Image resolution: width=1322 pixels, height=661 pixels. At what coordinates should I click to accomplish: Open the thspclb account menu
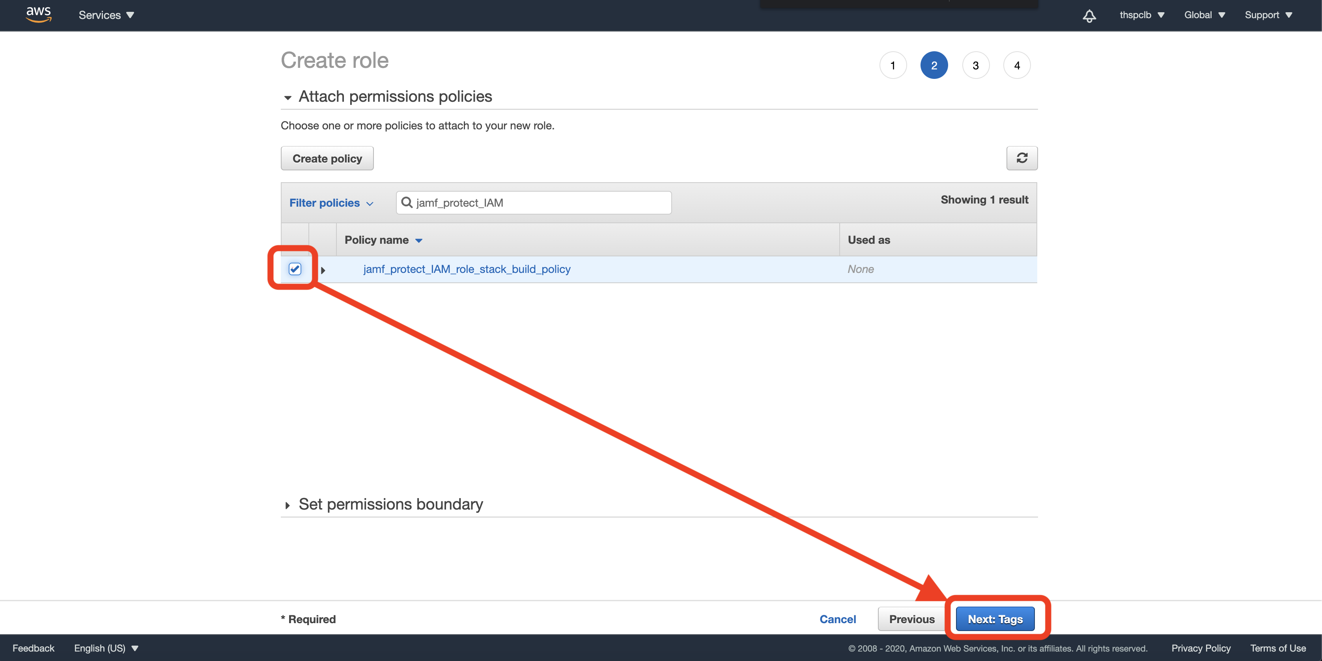[1141, 15]
